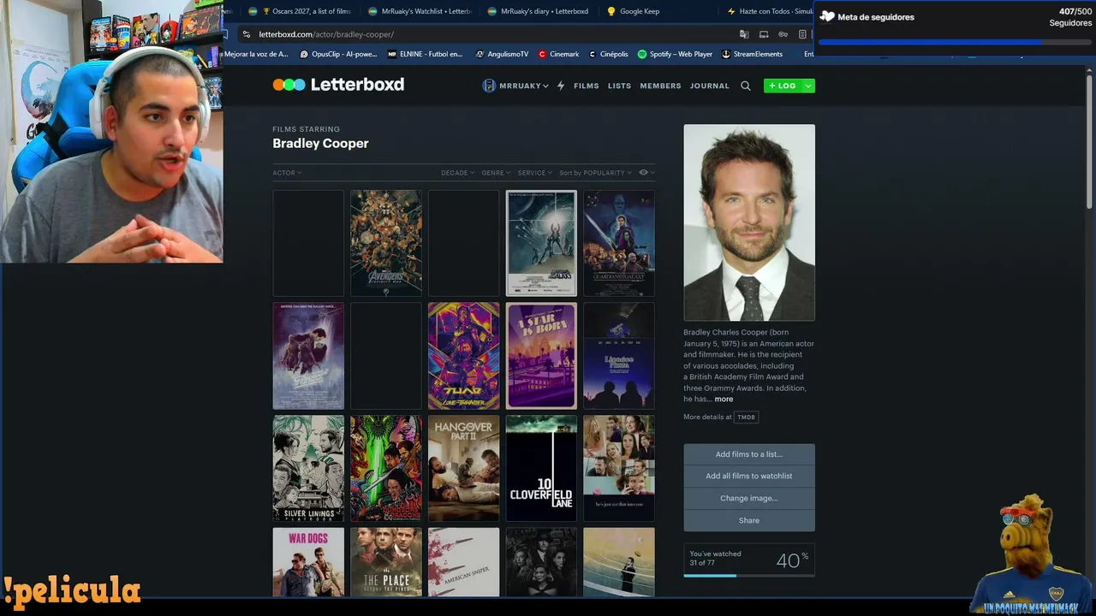Expand biography with the more link
The width and height of the screenshot is (1096, 616).
pos(724,399)
